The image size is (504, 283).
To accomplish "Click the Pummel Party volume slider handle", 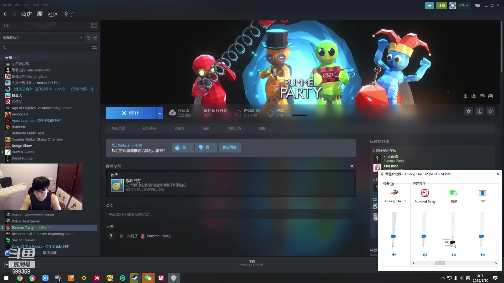I will coord(424,236).
